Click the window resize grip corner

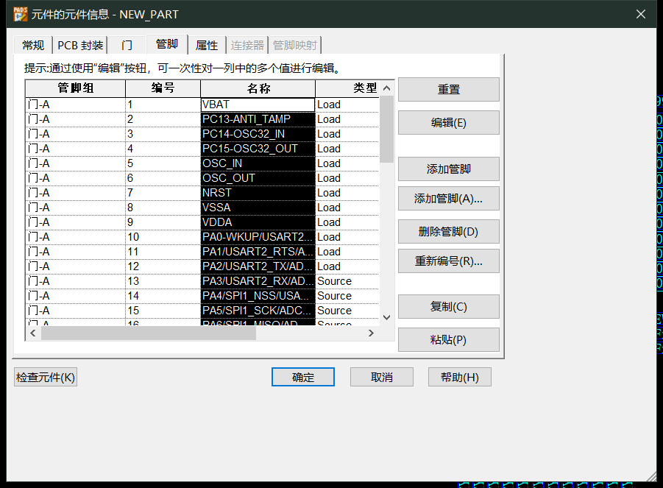tap(651, 476)
